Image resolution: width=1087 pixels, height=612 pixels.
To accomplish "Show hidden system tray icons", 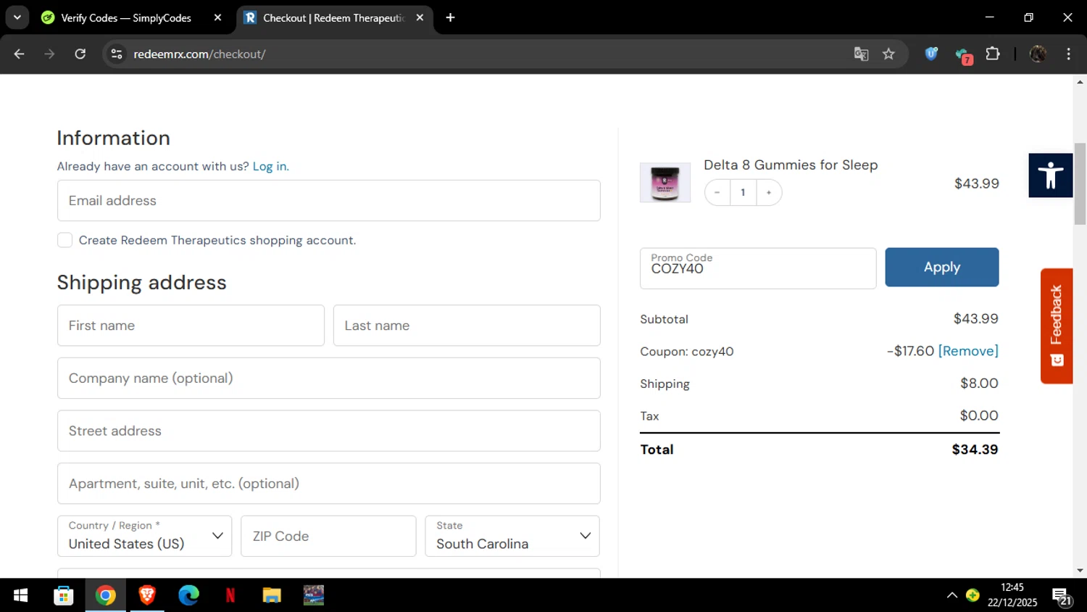I will click(x=951, y=595).
